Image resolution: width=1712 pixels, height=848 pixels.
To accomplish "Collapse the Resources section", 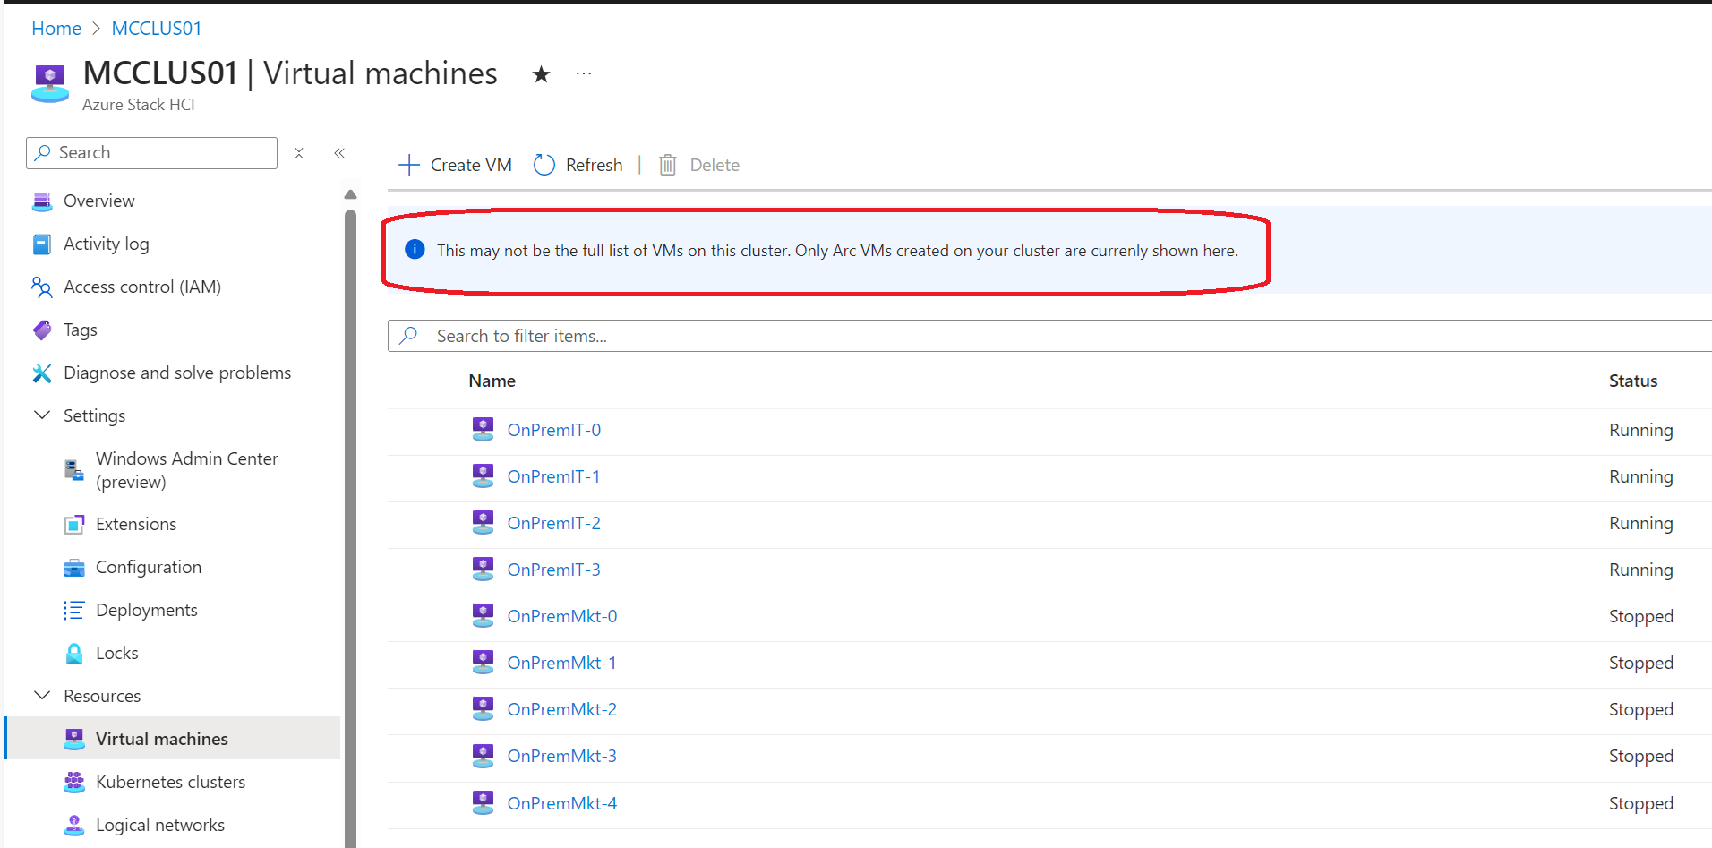I will click(41, 695).
